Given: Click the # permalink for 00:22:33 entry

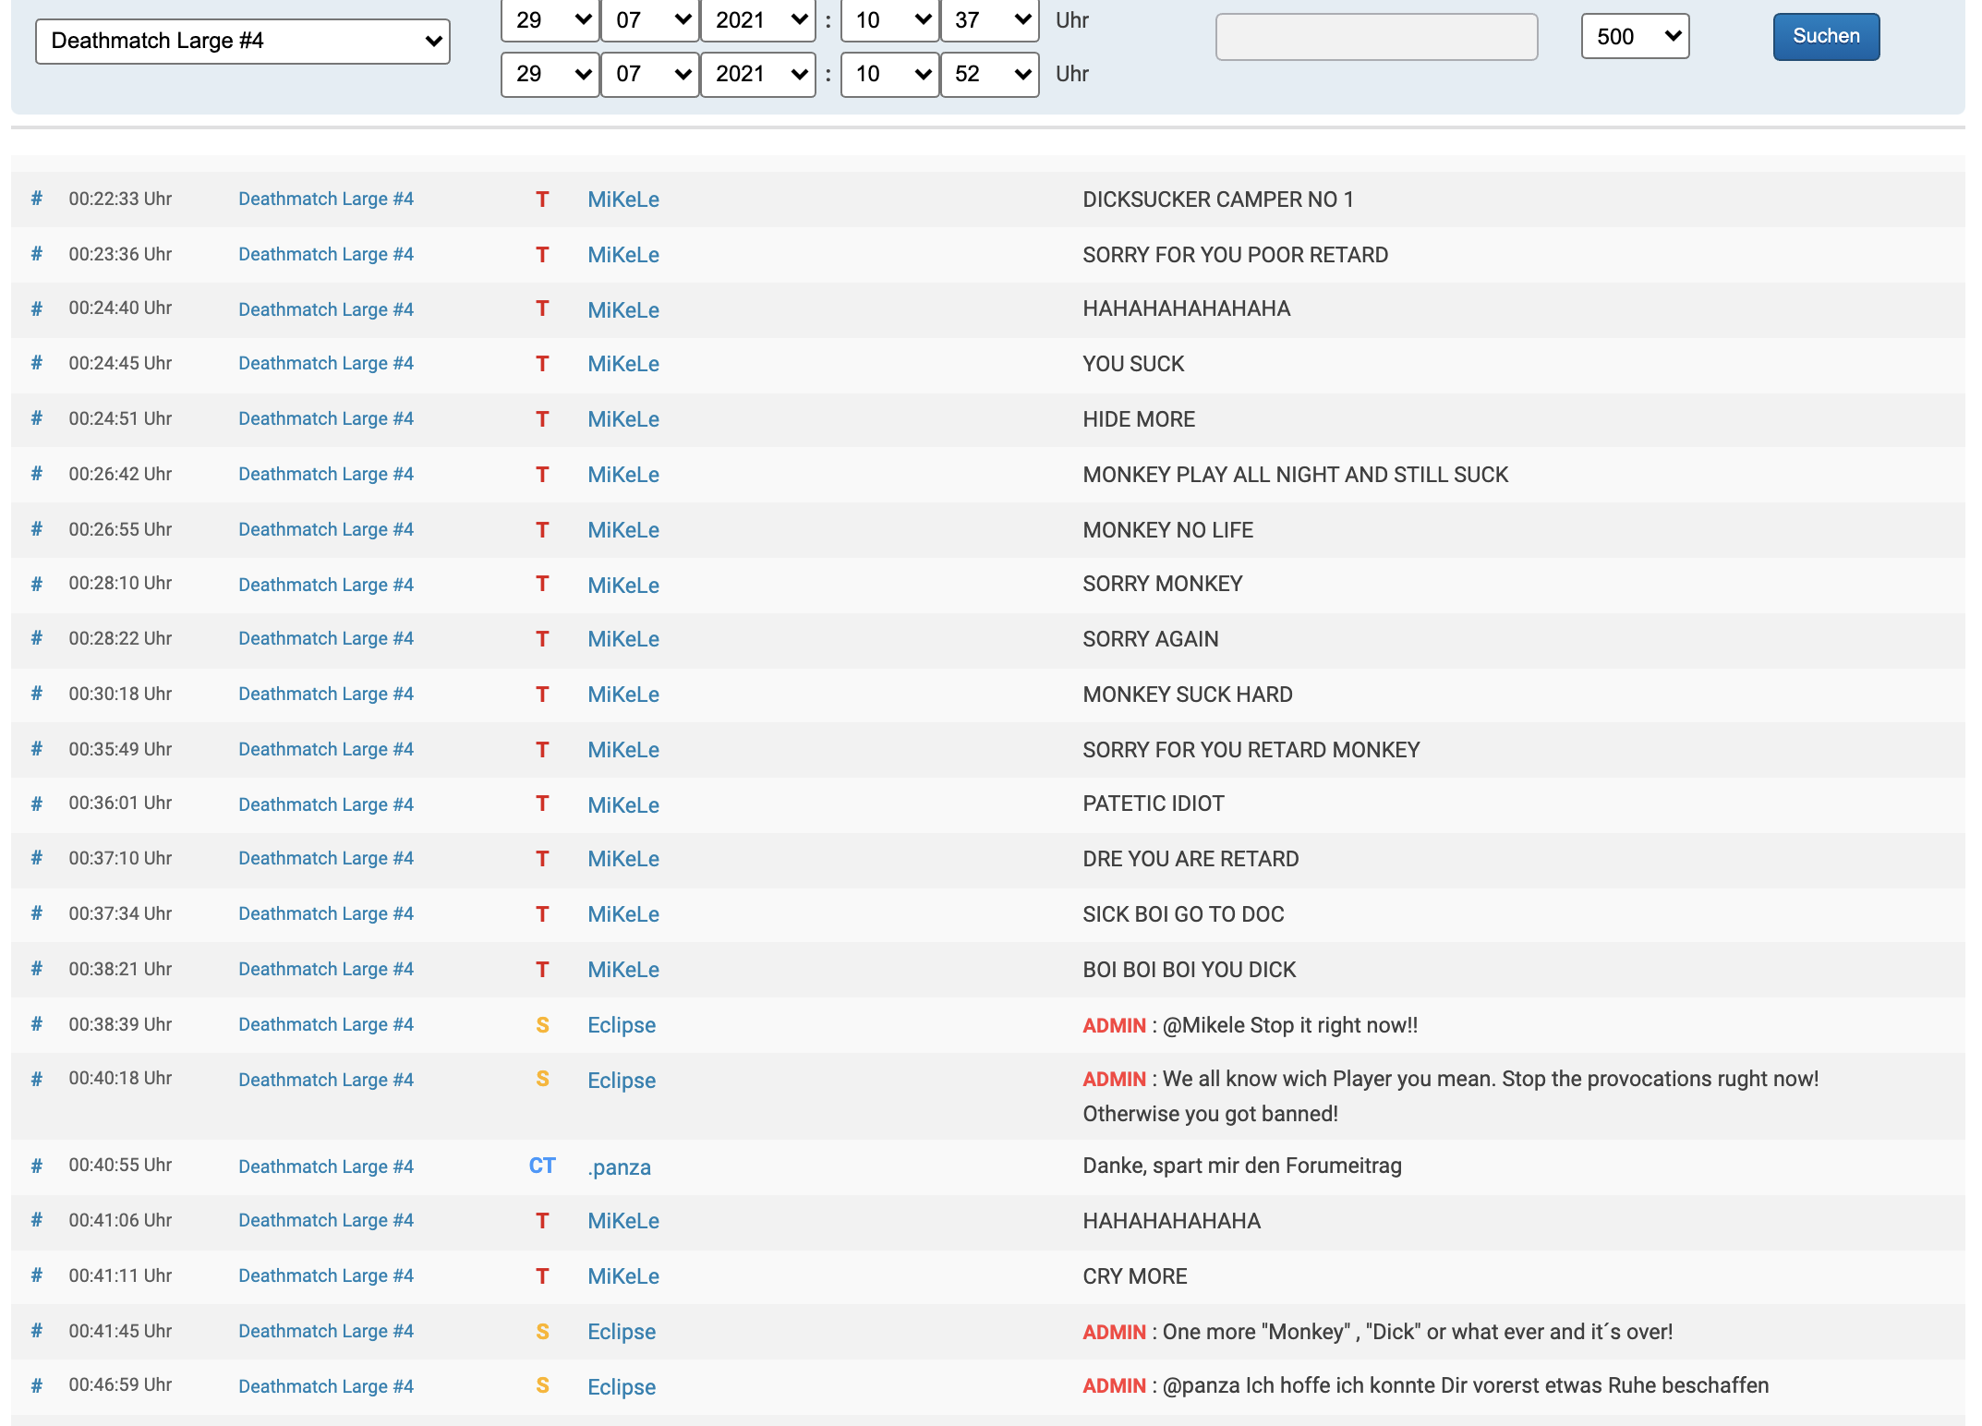Looking at the screenshot, I should (37, 199).
